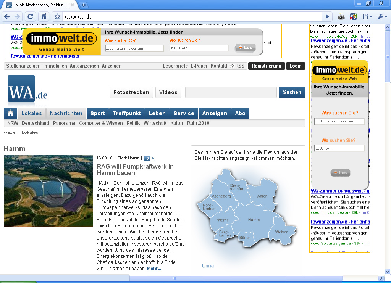Open Leserbriefe link
The image size is (391, 283).
click(175, 66)
